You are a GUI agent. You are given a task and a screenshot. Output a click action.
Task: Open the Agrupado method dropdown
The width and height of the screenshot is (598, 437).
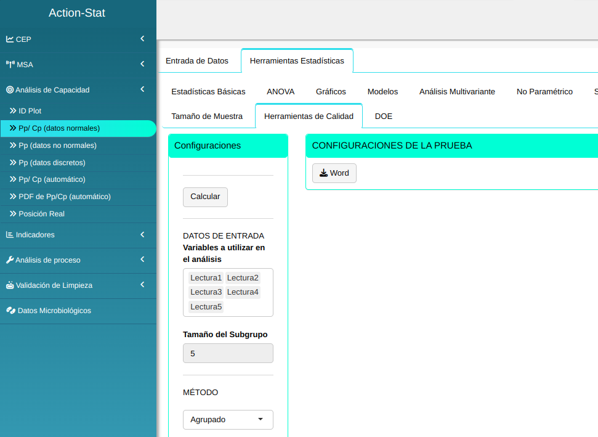tap(228, 420)
